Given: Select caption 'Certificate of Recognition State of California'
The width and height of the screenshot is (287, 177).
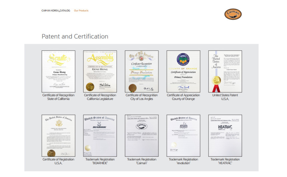Looking at the screenshot, I should tap(58, 97).
